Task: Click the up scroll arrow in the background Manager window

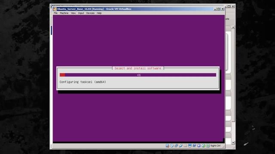Action: point(233,27)
